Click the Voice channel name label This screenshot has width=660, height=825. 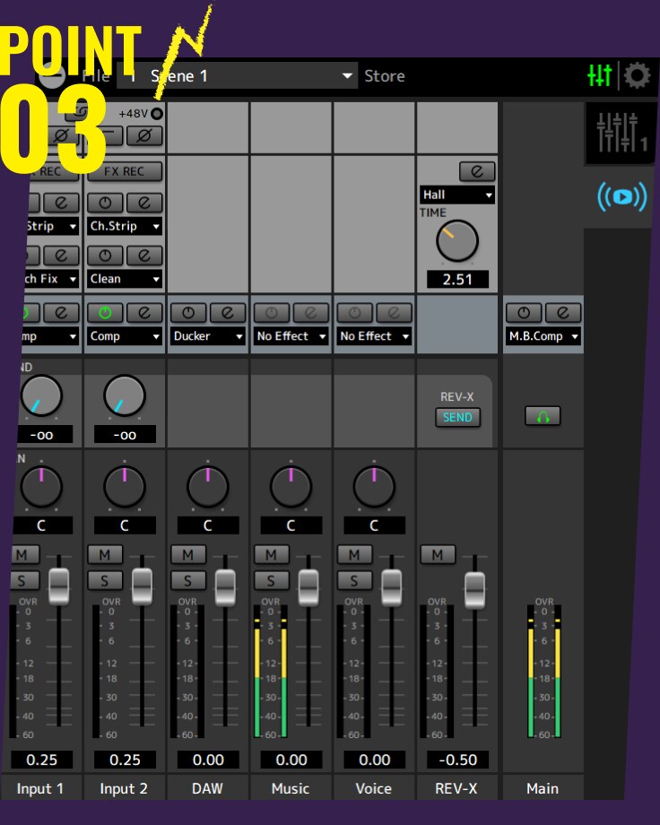(x=374, y=788)
